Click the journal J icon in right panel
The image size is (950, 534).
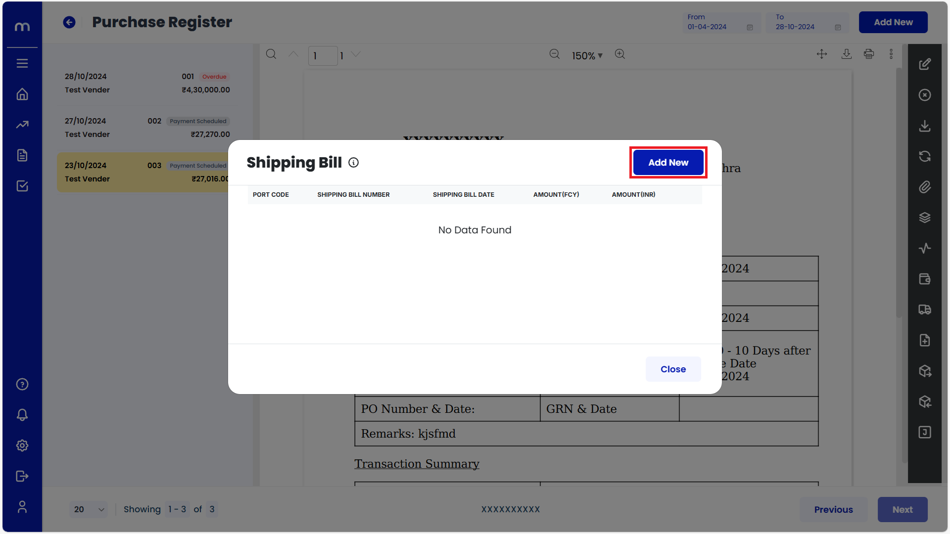pyautogui.click(x=925, y=432)
